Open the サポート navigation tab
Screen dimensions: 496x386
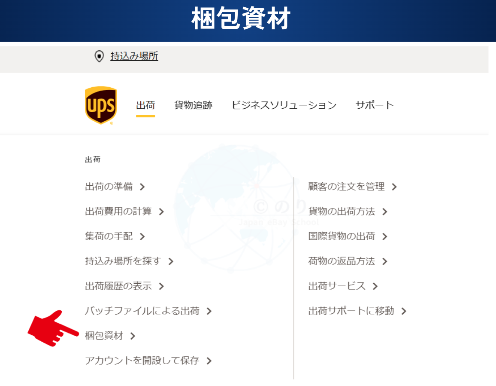[x=375, y=105]
